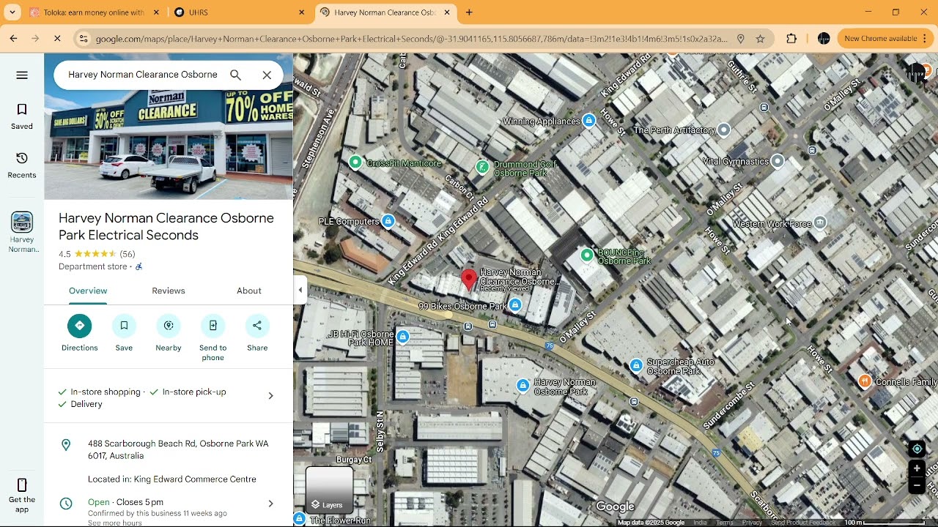Viewport: 938px width, 527px height.
Task: Bookmark this page with star icon
Action: point(761,39)
